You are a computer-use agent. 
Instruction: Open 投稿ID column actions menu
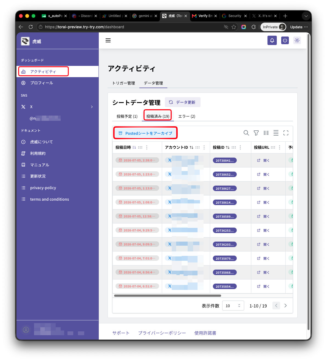coord(240,147)
